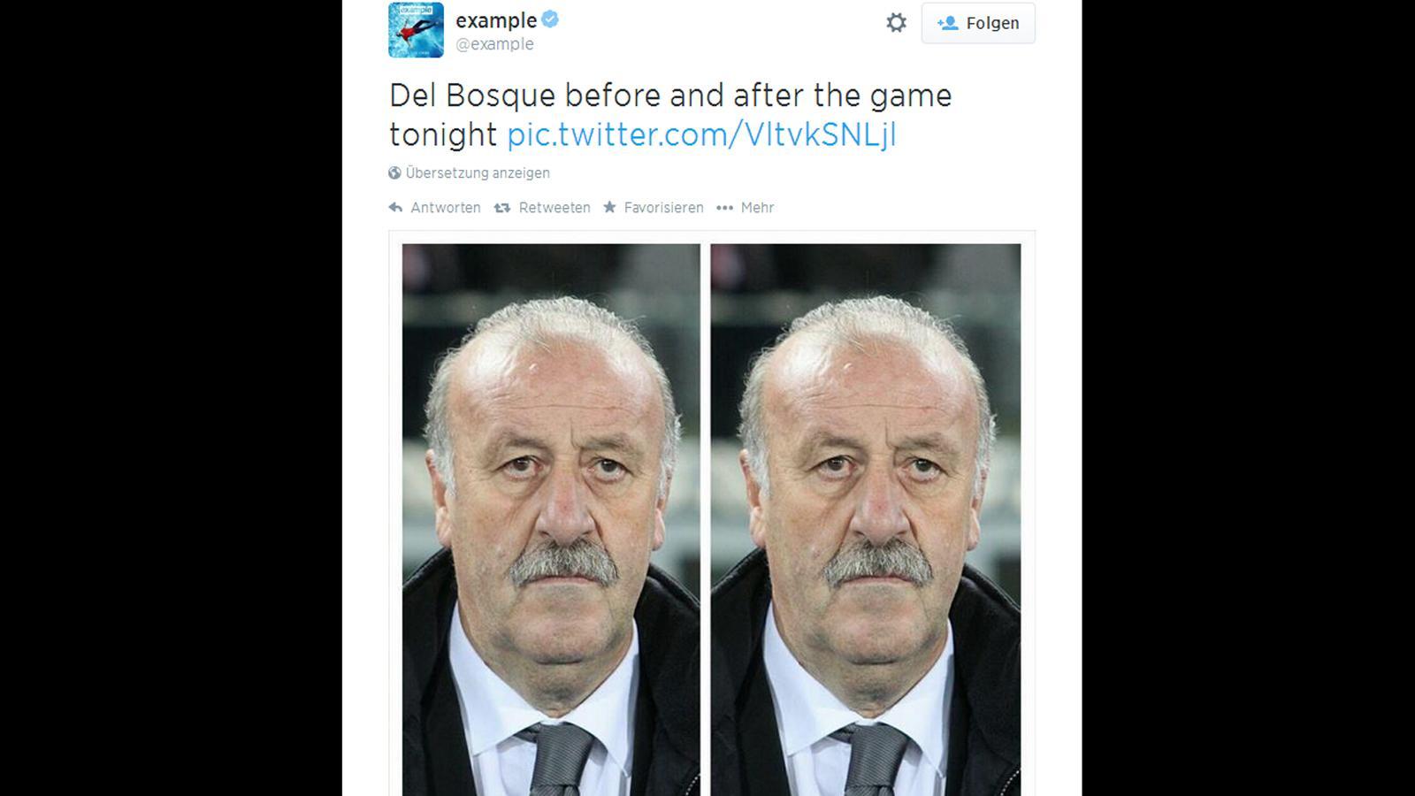Select the Retweeten option
Screen dimensions: 1415x796
[555, 208]
